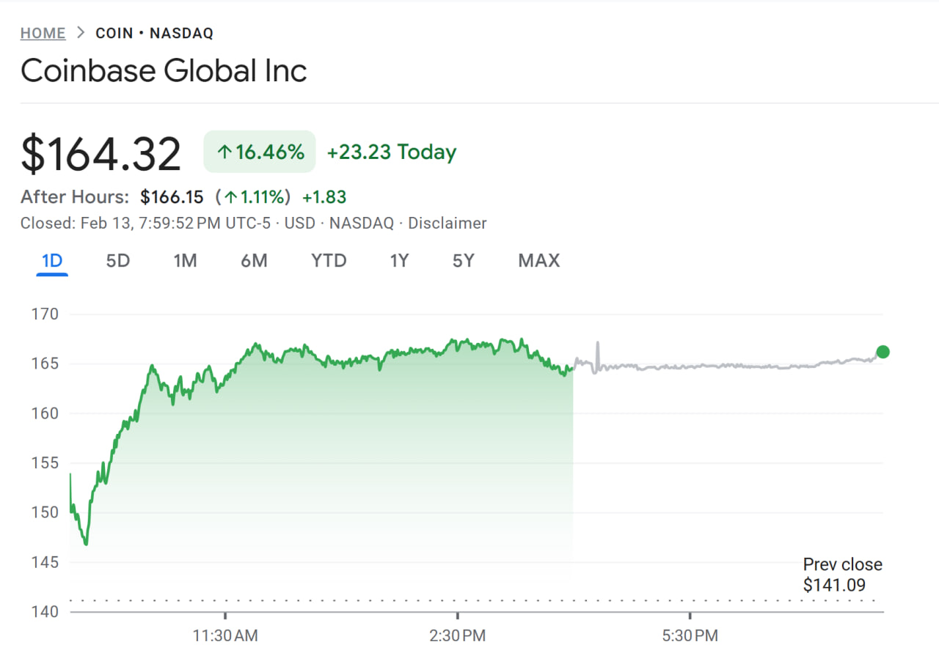Image resolution: width=939 pixels, height=672 pixels.
Task: Switch to the 5D chart view
Action: tap(117, 260)
